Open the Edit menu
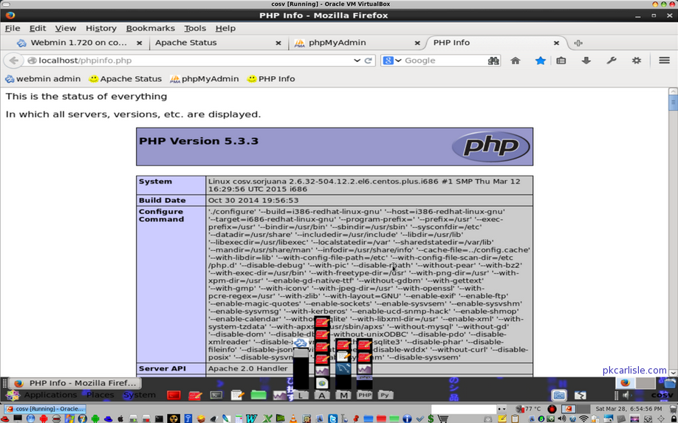Screen dimensions: 678x423 38,29
